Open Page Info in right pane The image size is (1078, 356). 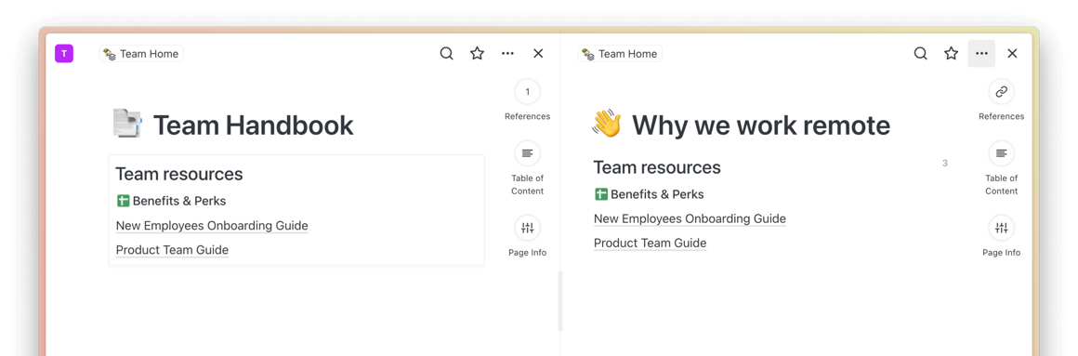[1002, 228]
